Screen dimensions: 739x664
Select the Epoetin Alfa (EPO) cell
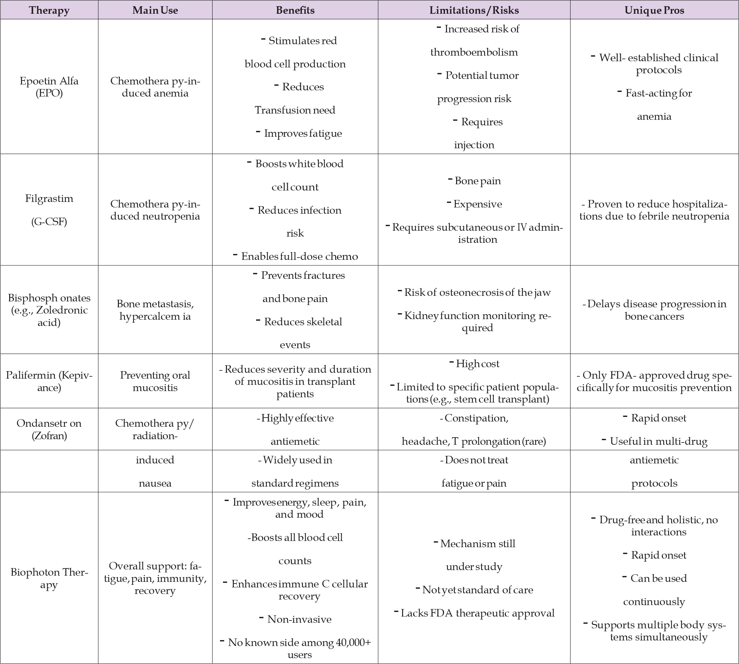(x=49, y=87)
